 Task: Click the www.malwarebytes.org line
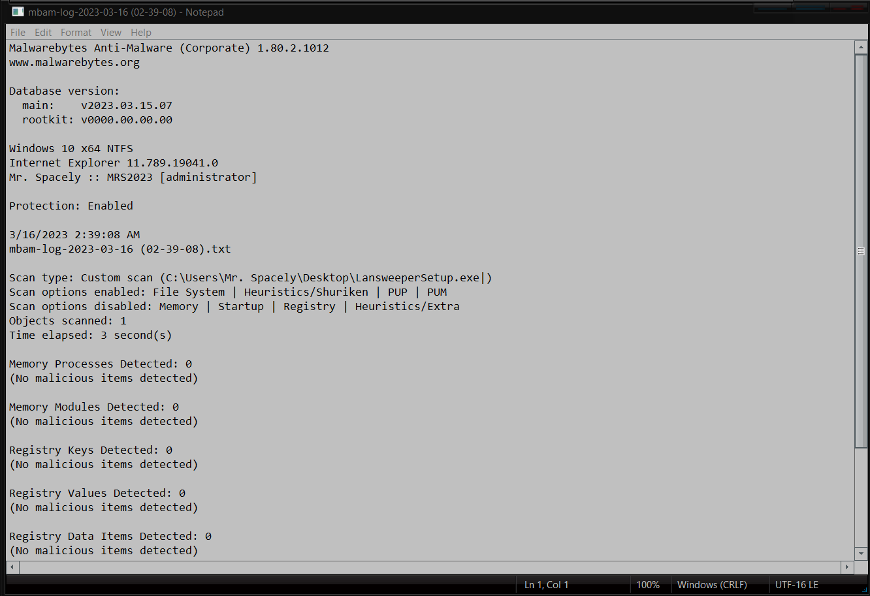click(x=74, y=63)
